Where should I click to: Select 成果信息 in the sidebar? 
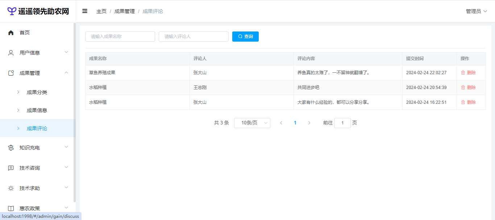pos(37,110)
